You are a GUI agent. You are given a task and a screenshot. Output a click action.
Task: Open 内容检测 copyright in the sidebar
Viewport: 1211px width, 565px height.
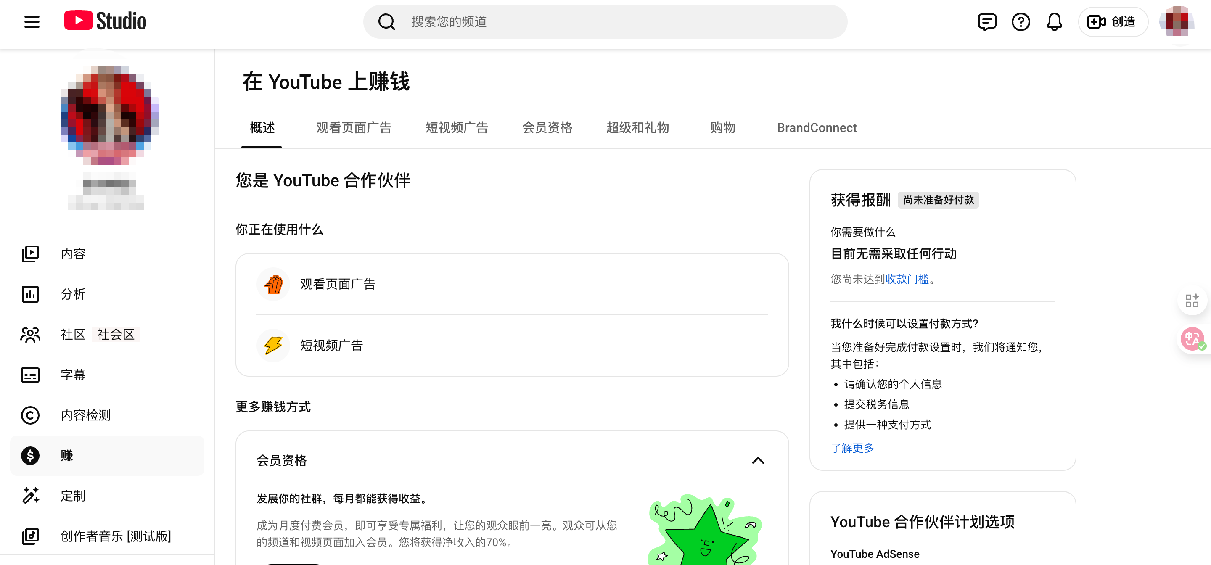pyautogui.click(x=85, y=415)
